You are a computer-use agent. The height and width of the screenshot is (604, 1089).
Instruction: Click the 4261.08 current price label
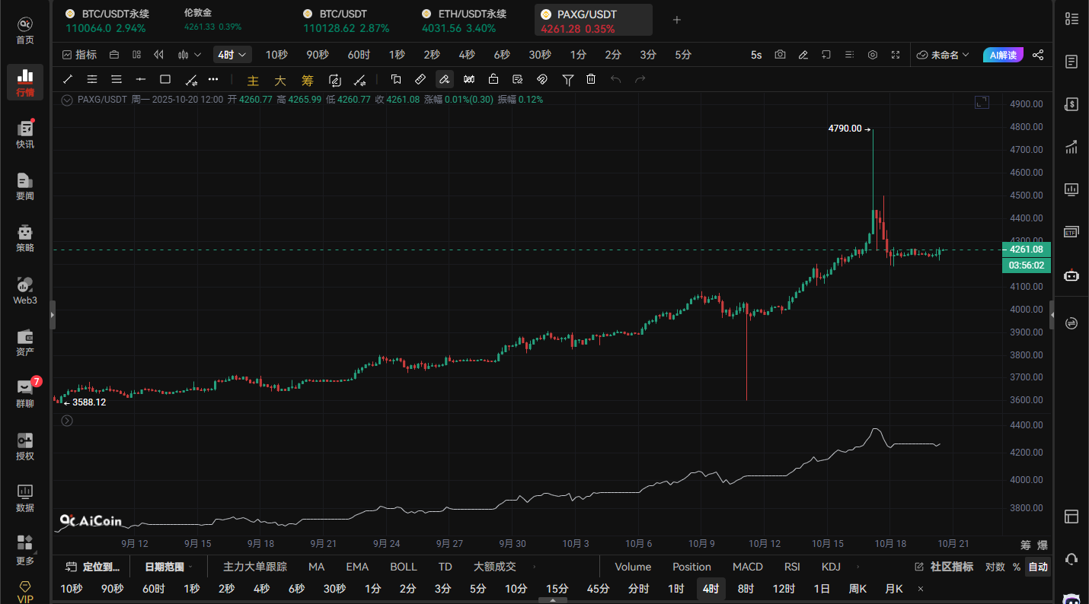[x=1027, y=250]
